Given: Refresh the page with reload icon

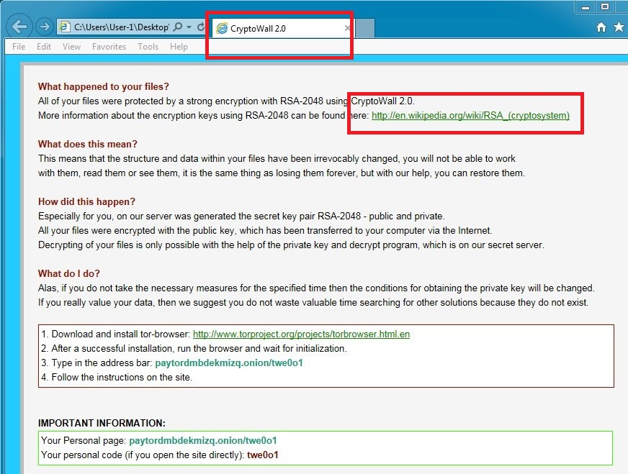Looking at the screenshot, I should click(x=201, y=27).
